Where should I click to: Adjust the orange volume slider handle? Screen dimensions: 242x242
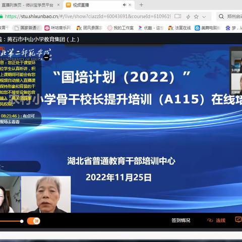click(22, 221)
